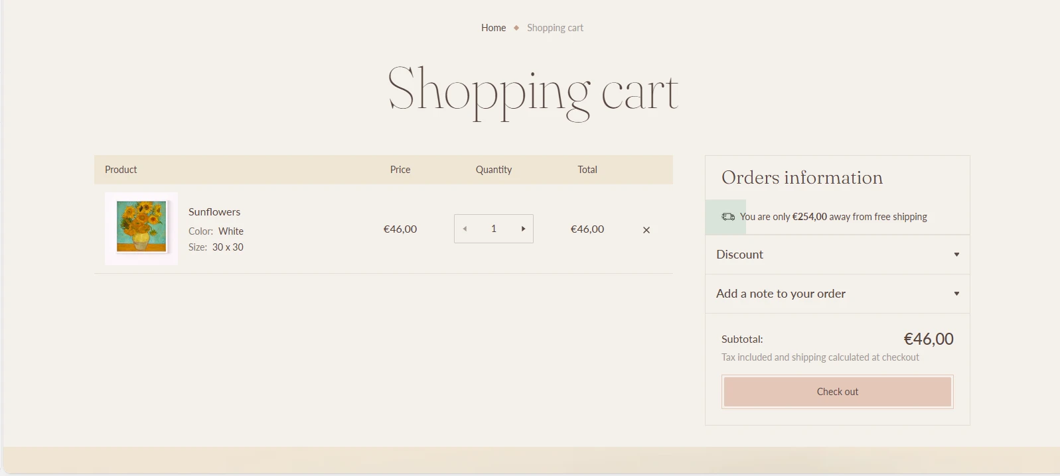The height and width of the screenshot is (476, 1060).
Task: Click the Quantity column header
Action: point(494,170)
